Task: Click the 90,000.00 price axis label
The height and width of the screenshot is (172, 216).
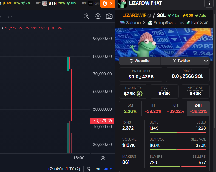Action: coord(102,39)
